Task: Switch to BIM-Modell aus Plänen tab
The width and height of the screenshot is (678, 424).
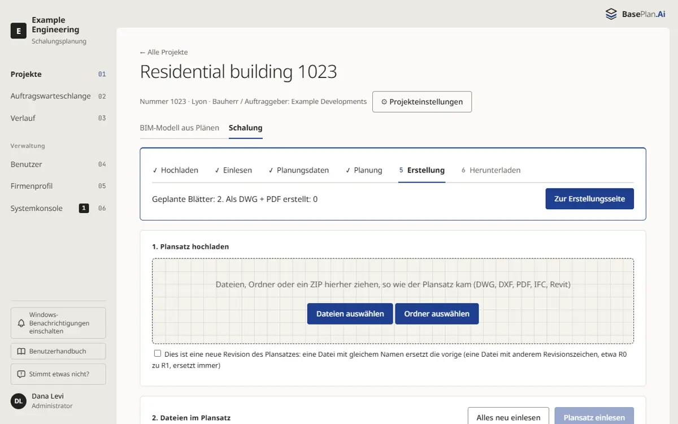Action: click(x=180, y=128)
